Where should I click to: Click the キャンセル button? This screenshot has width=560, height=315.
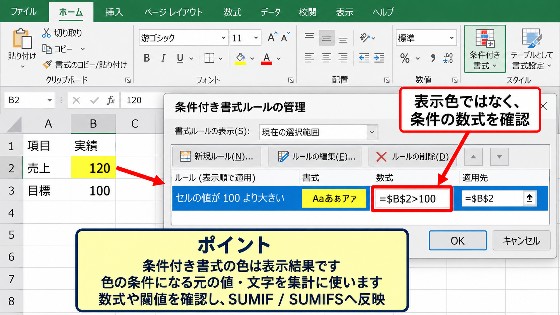coord(521,240)
